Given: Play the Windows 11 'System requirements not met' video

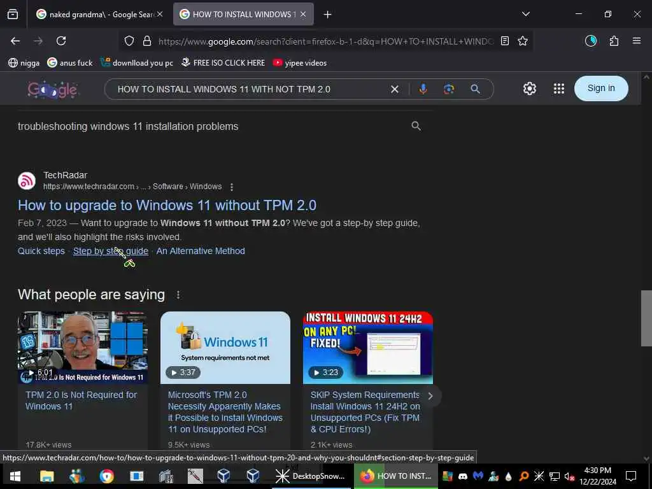Looking at the screenshot, I should [225, 347].
